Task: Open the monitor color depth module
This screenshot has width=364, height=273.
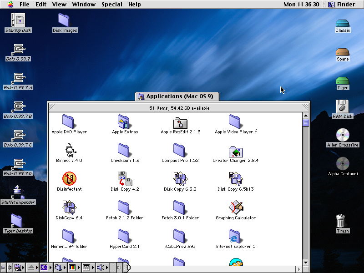Action: [x=74, y=268]
